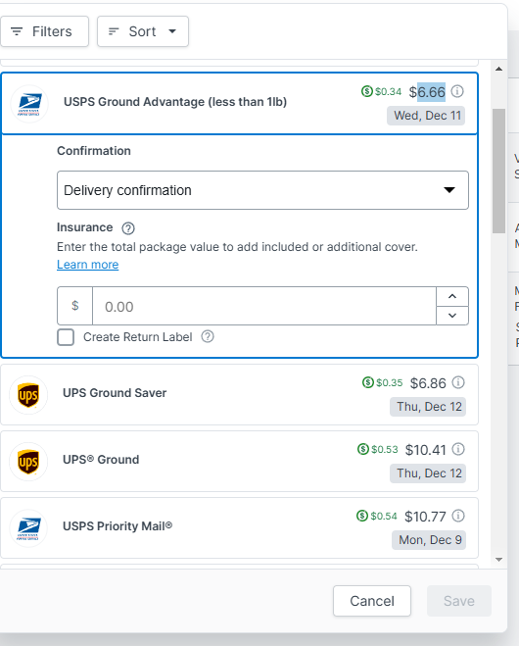
Task: Show rate info for $6.86 price
Action: [x=458, y=382]
